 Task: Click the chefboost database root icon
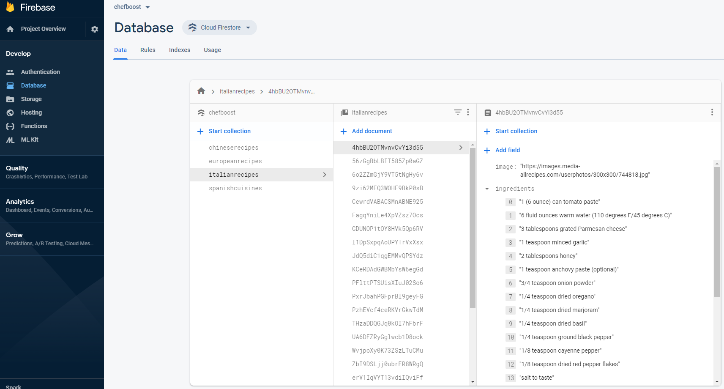201,113
